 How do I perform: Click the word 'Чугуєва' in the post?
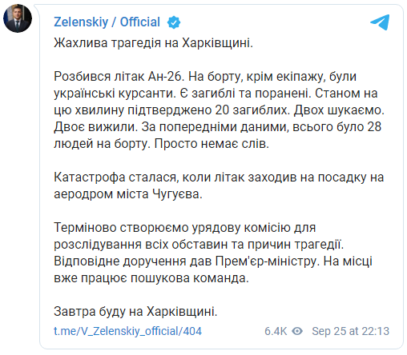click(x=177, y=194)
